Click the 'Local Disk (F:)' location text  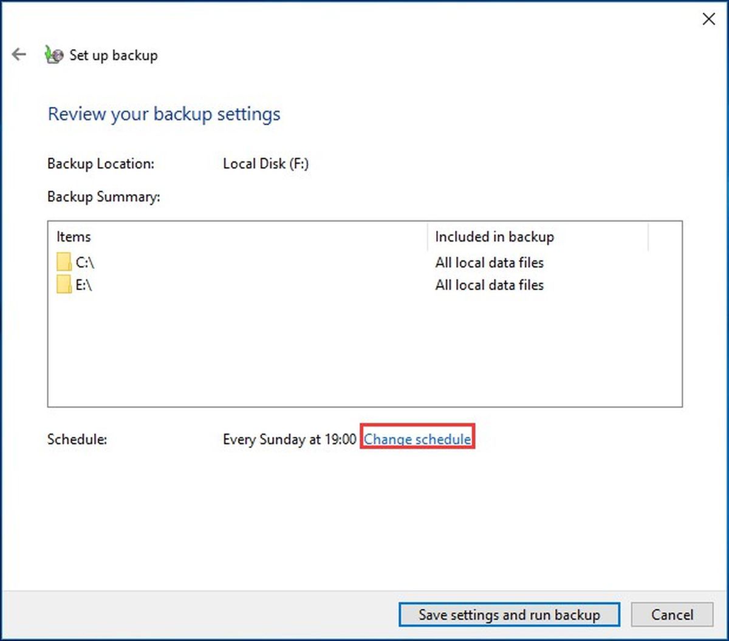(x=266, y=164)
